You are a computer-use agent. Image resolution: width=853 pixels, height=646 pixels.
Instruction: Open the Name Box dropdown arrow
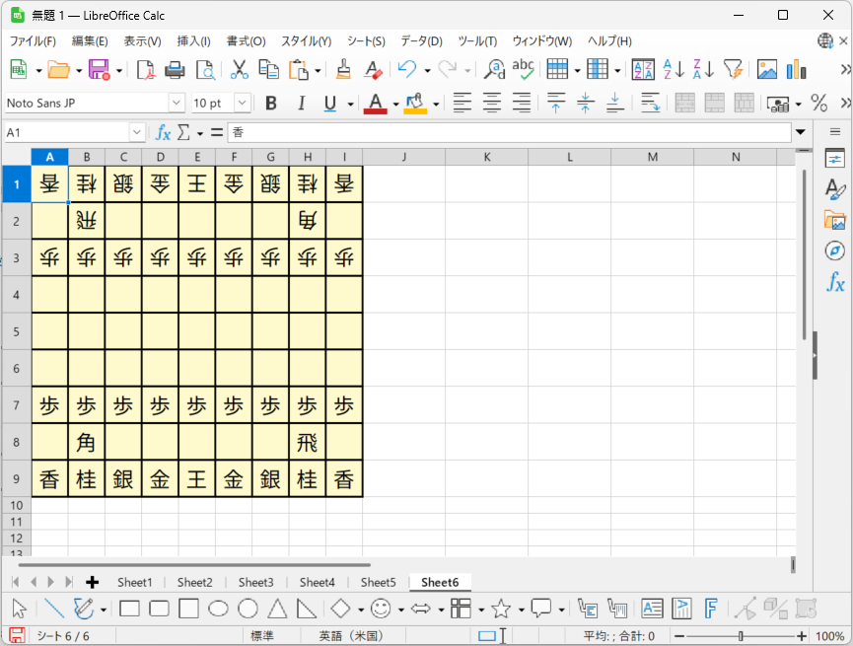pos(137,132)
